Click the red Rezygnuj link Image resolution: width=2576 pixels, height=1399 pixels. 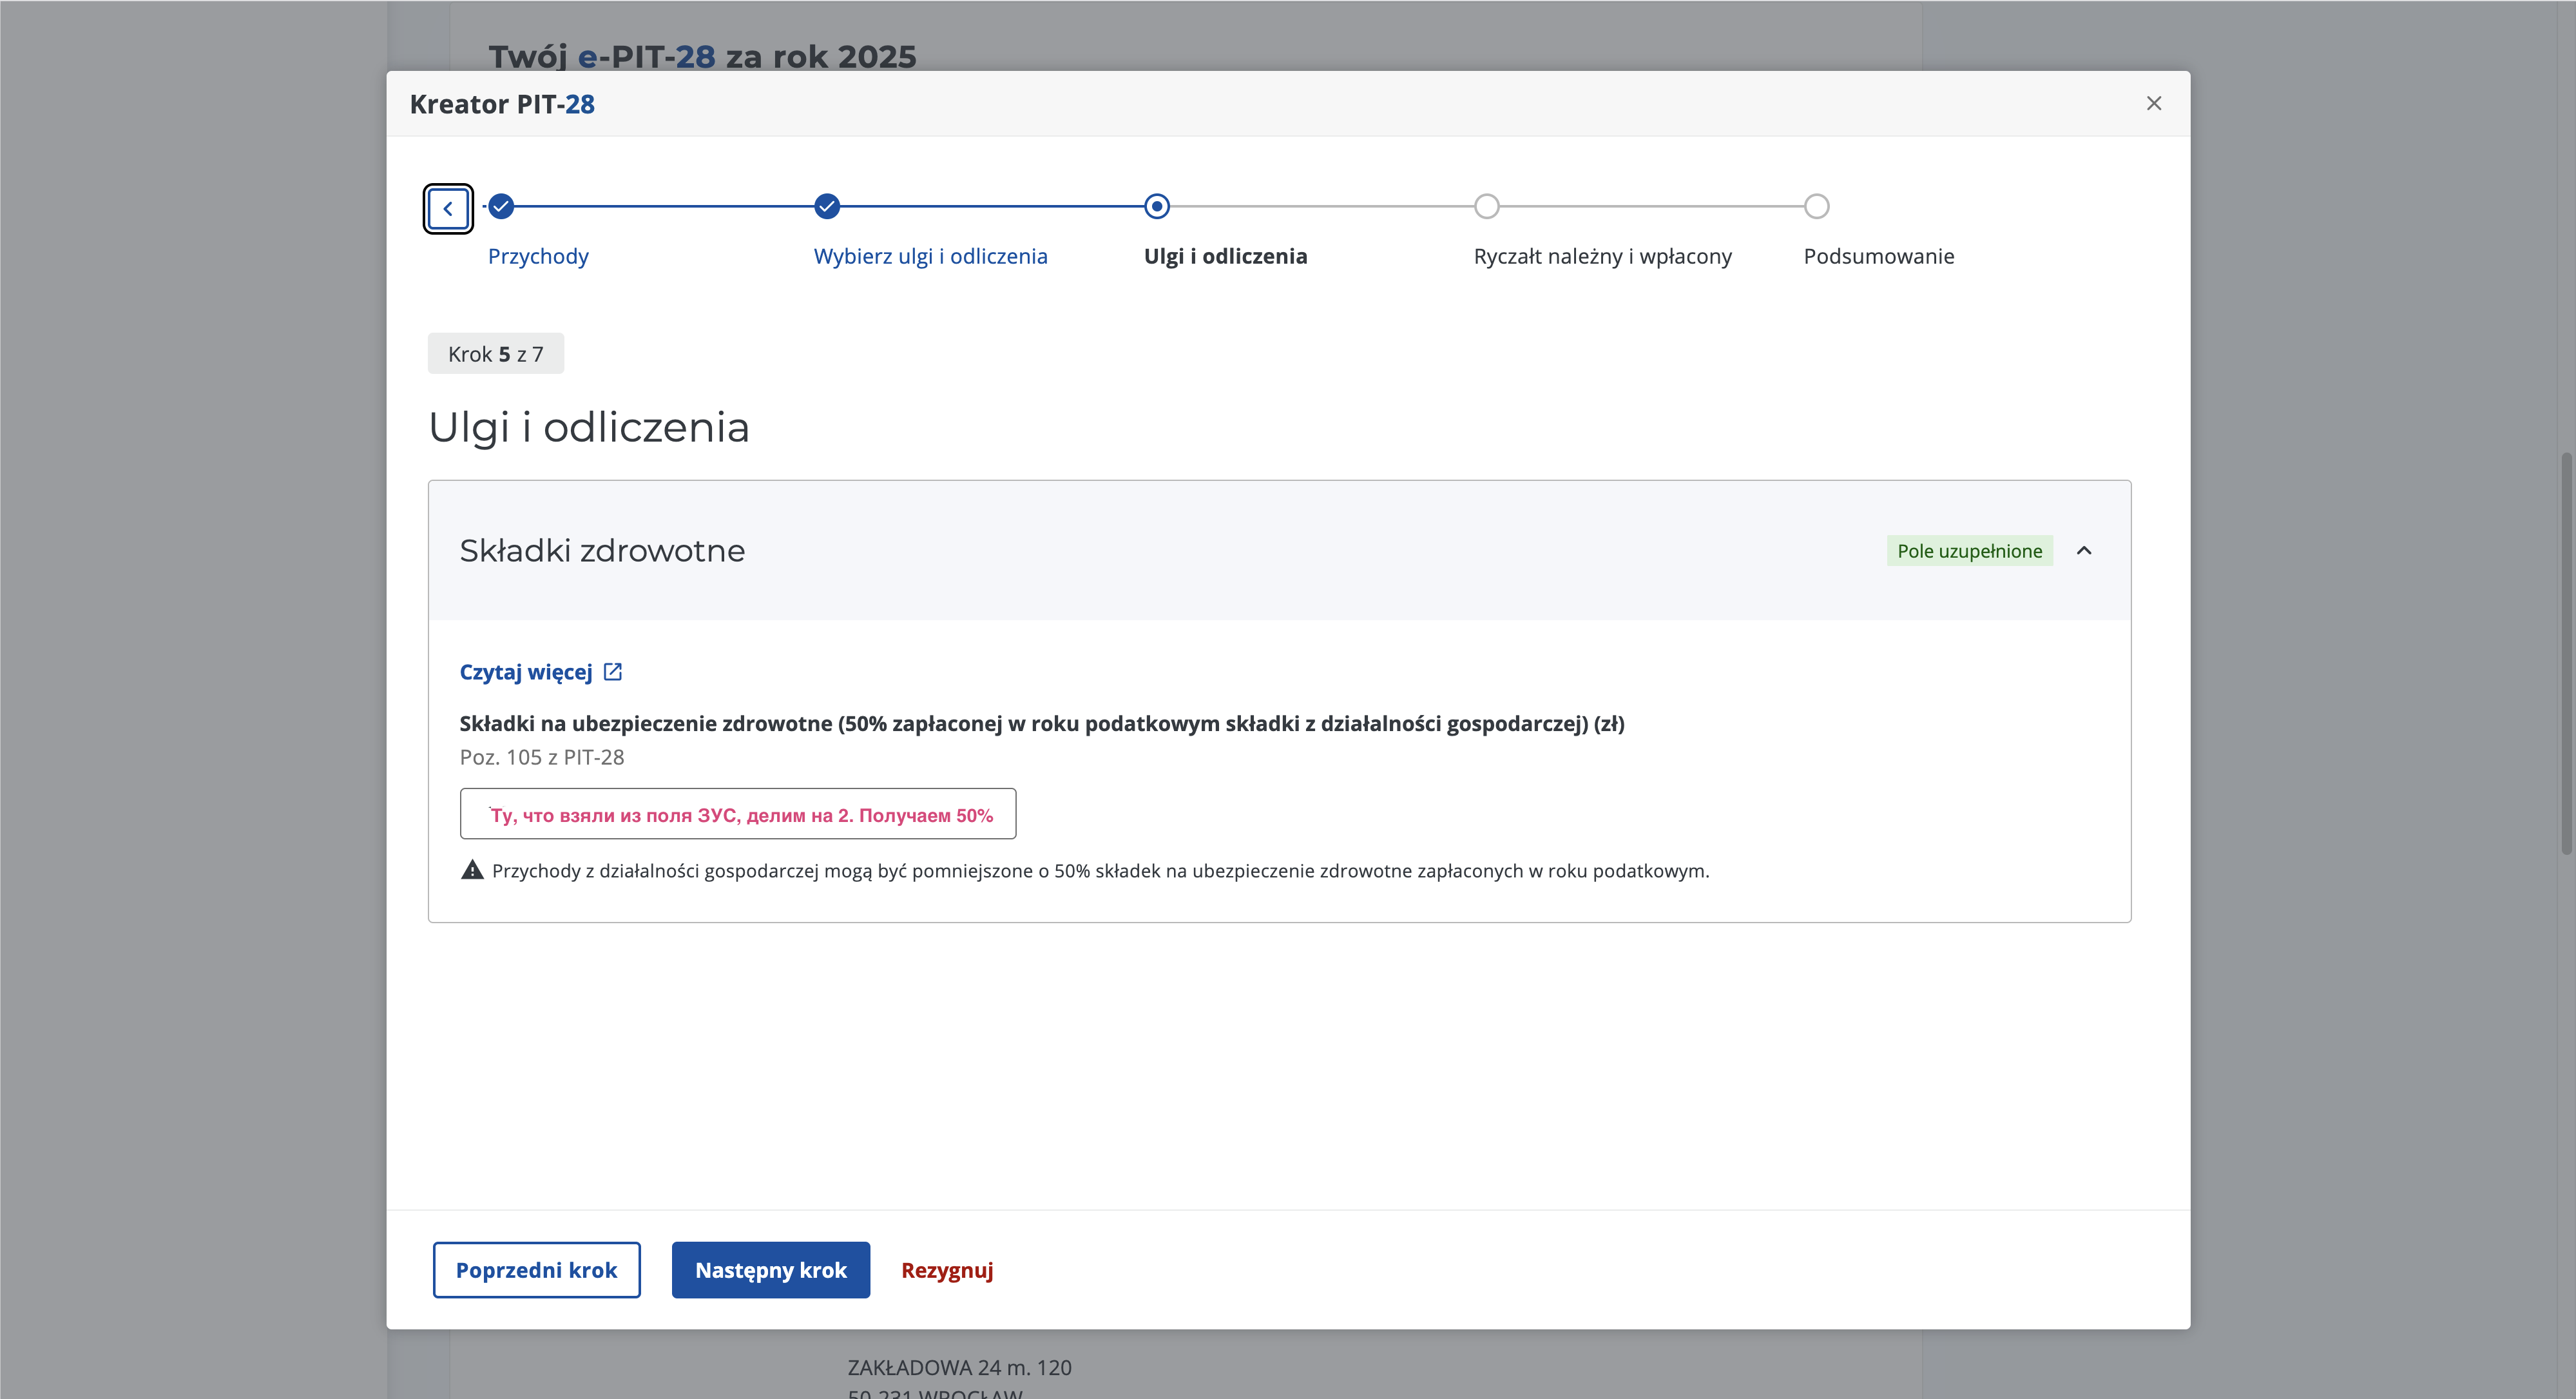pos(946,1270)
